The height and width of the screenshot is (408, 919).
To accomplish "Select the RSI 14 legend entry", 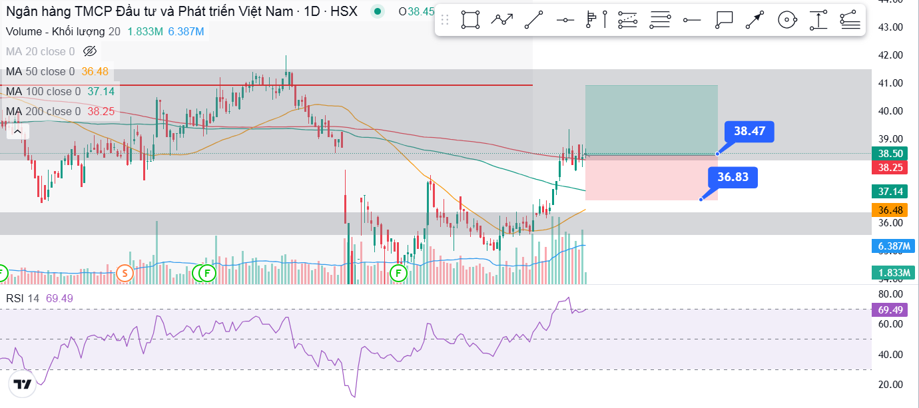I will pos(23,299).
